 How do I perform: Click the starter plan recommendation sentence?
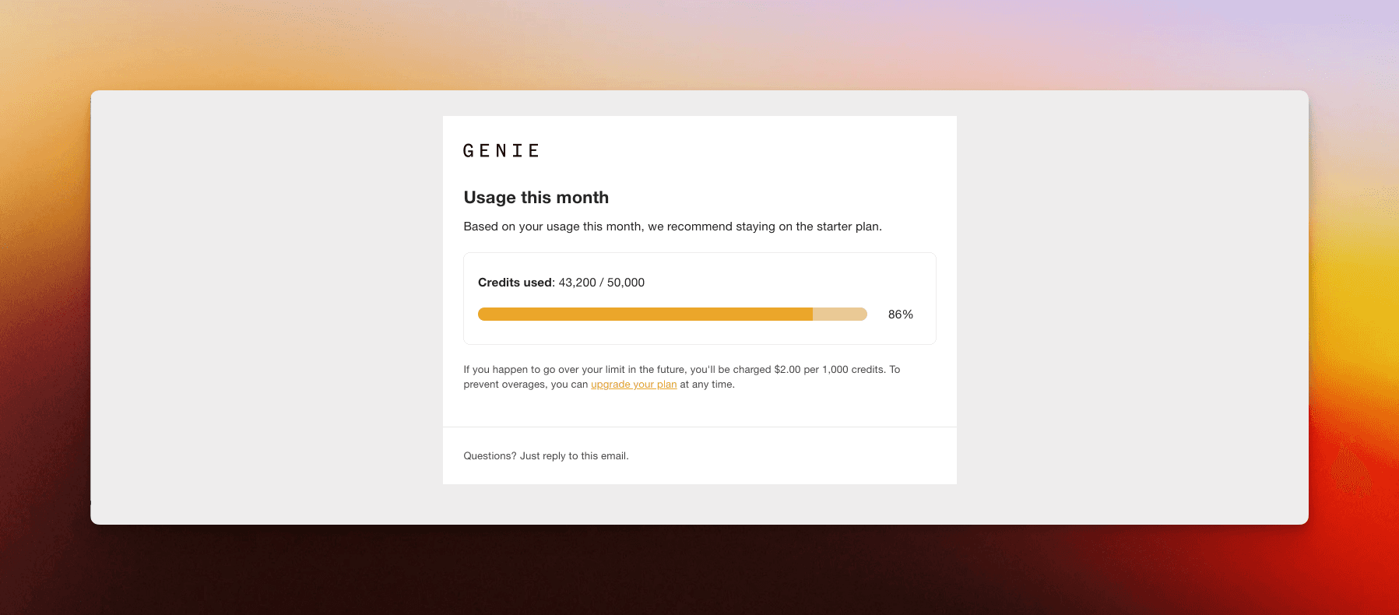pyautogui.click(x=673, y=227)
